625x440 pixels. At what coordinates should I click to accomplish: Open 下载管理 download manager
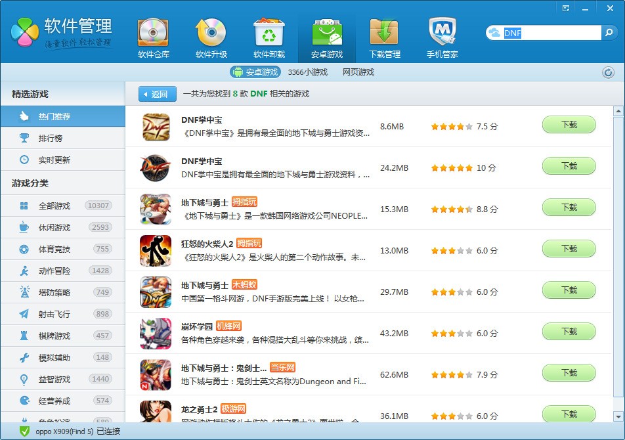385,38
